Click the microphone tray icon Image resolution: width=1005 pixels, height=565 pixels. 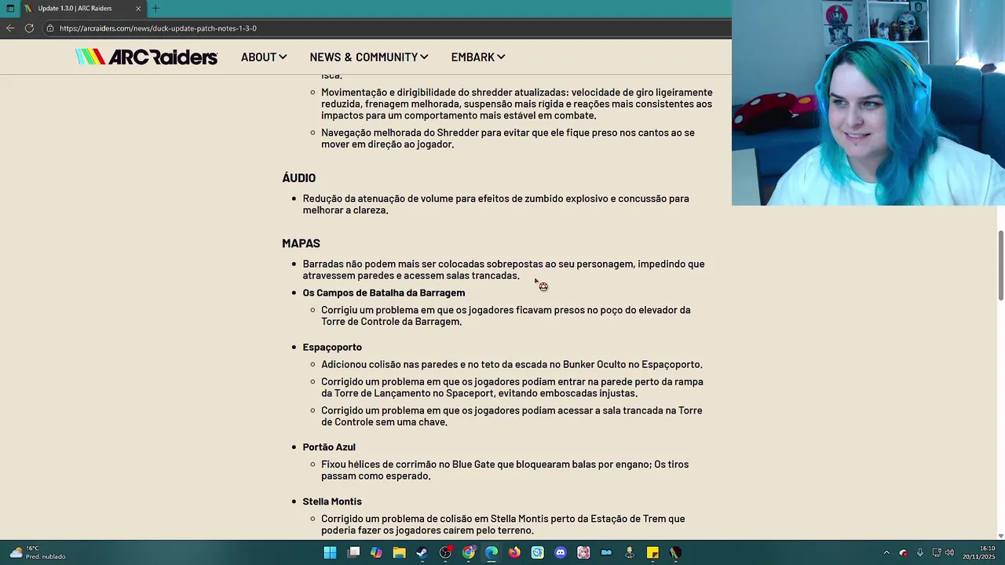tap(920, 552)
